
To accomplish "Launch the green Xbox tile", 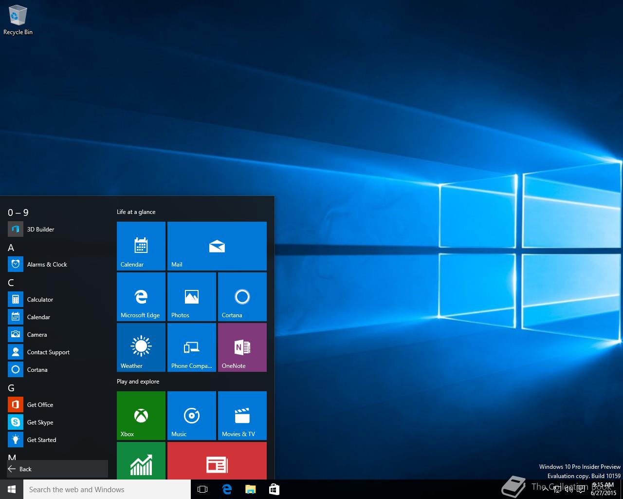I will [x=141, y=416].
